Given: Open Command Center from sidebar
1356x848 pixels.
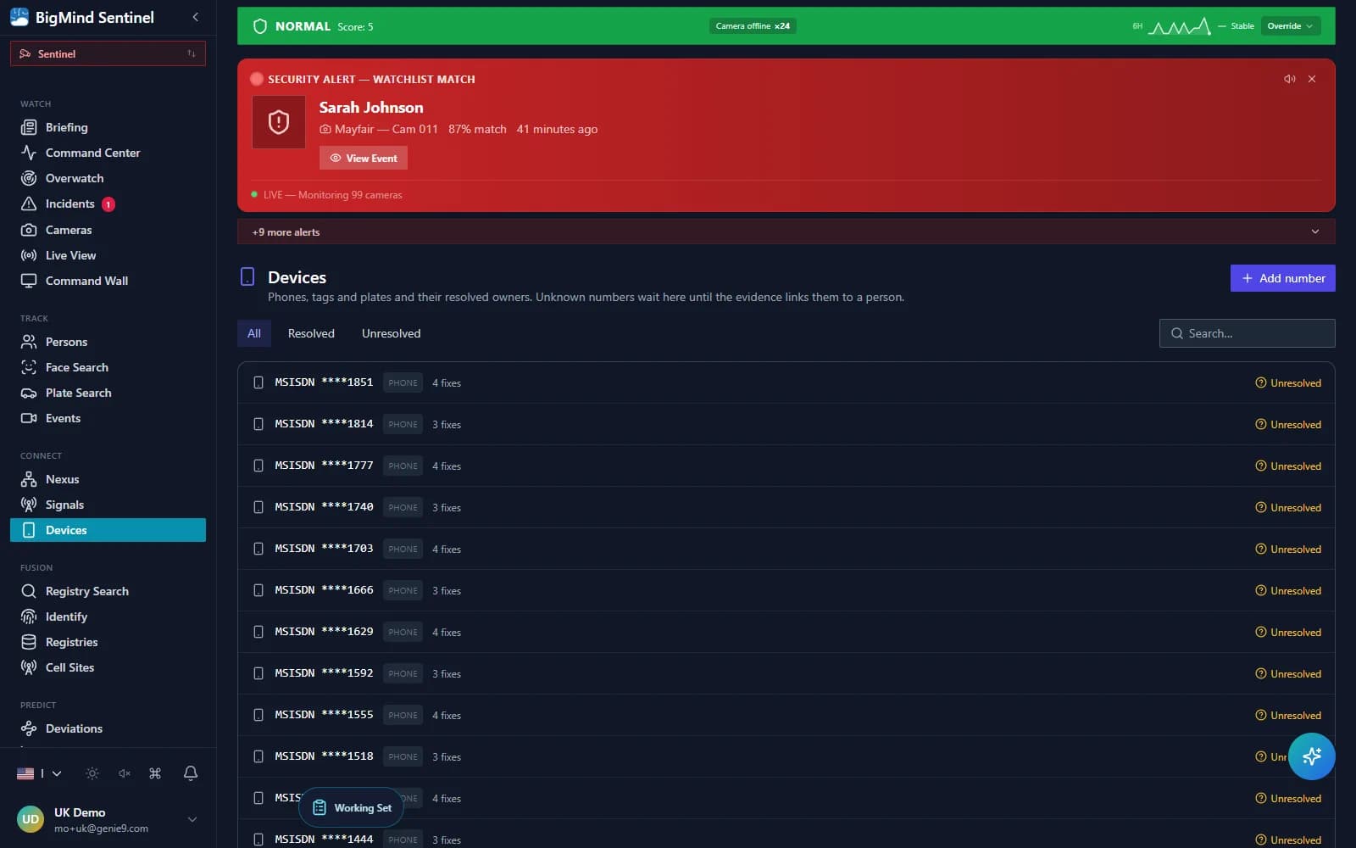Looking at the screenshot, I should (108, 153).
